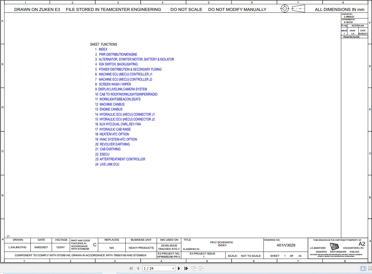Screen dimensions: 372x274
Task: Open the page number dropdown arrow
Action: click(173, 269)
